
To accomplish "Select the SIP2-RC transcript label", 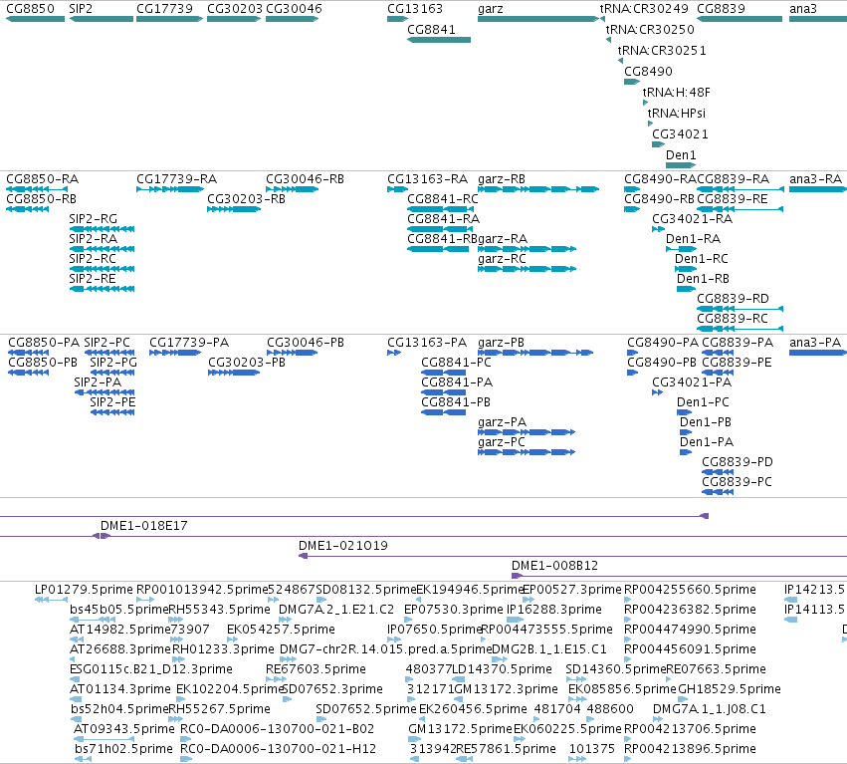I will click(93, 259).
